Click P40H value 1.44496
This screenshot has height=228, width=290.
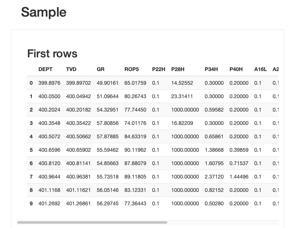239,177
